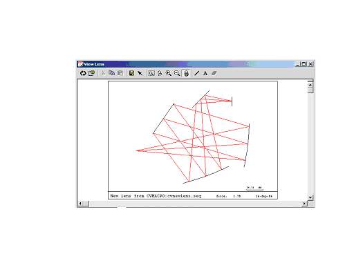354x265 pixels.
Task: Click the date text in plot footer
Action: (x=264, y=197)
